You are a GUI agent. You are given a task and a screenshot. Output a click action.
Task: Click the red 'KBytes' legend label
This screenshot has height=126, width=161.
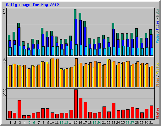point(158,113)
